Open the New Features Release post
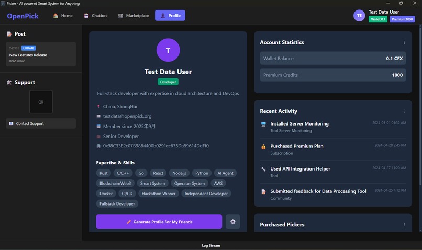422x250 pixels. pos(41,54)
